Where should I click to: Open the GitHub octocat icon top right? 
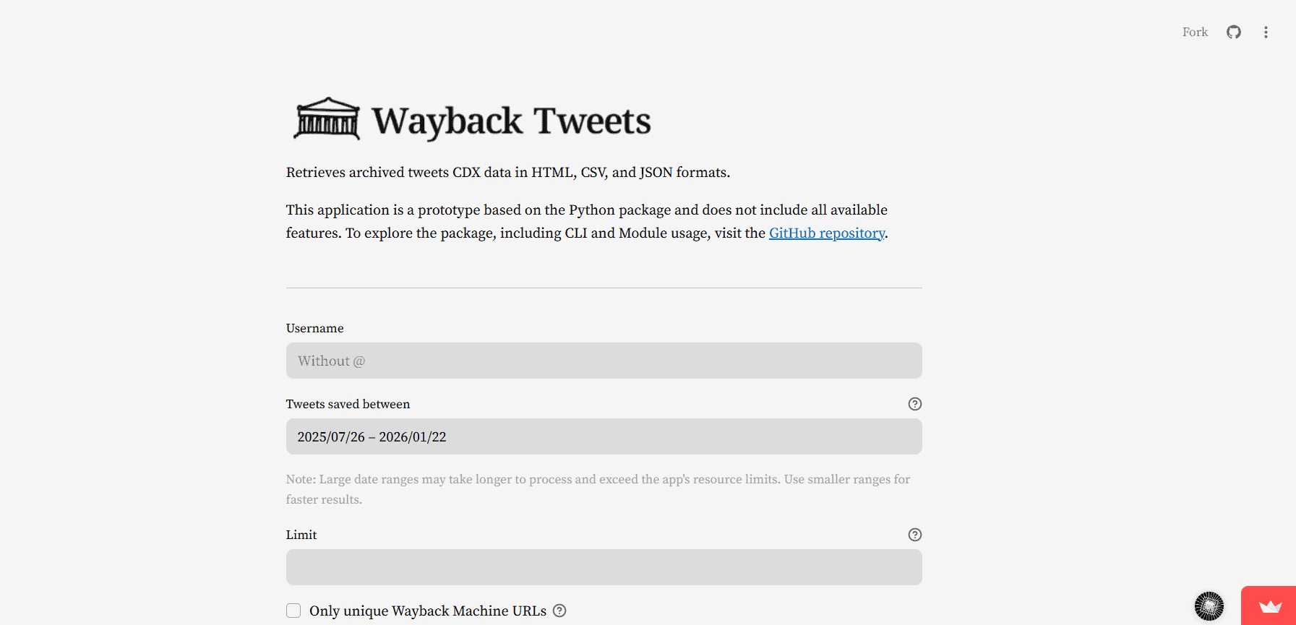coord(1234,32)
